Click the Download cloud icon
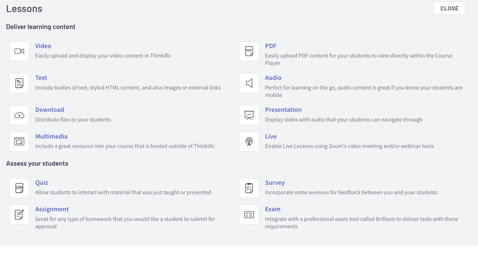Viewport: 478px width, 254px height. click(19, 115)
